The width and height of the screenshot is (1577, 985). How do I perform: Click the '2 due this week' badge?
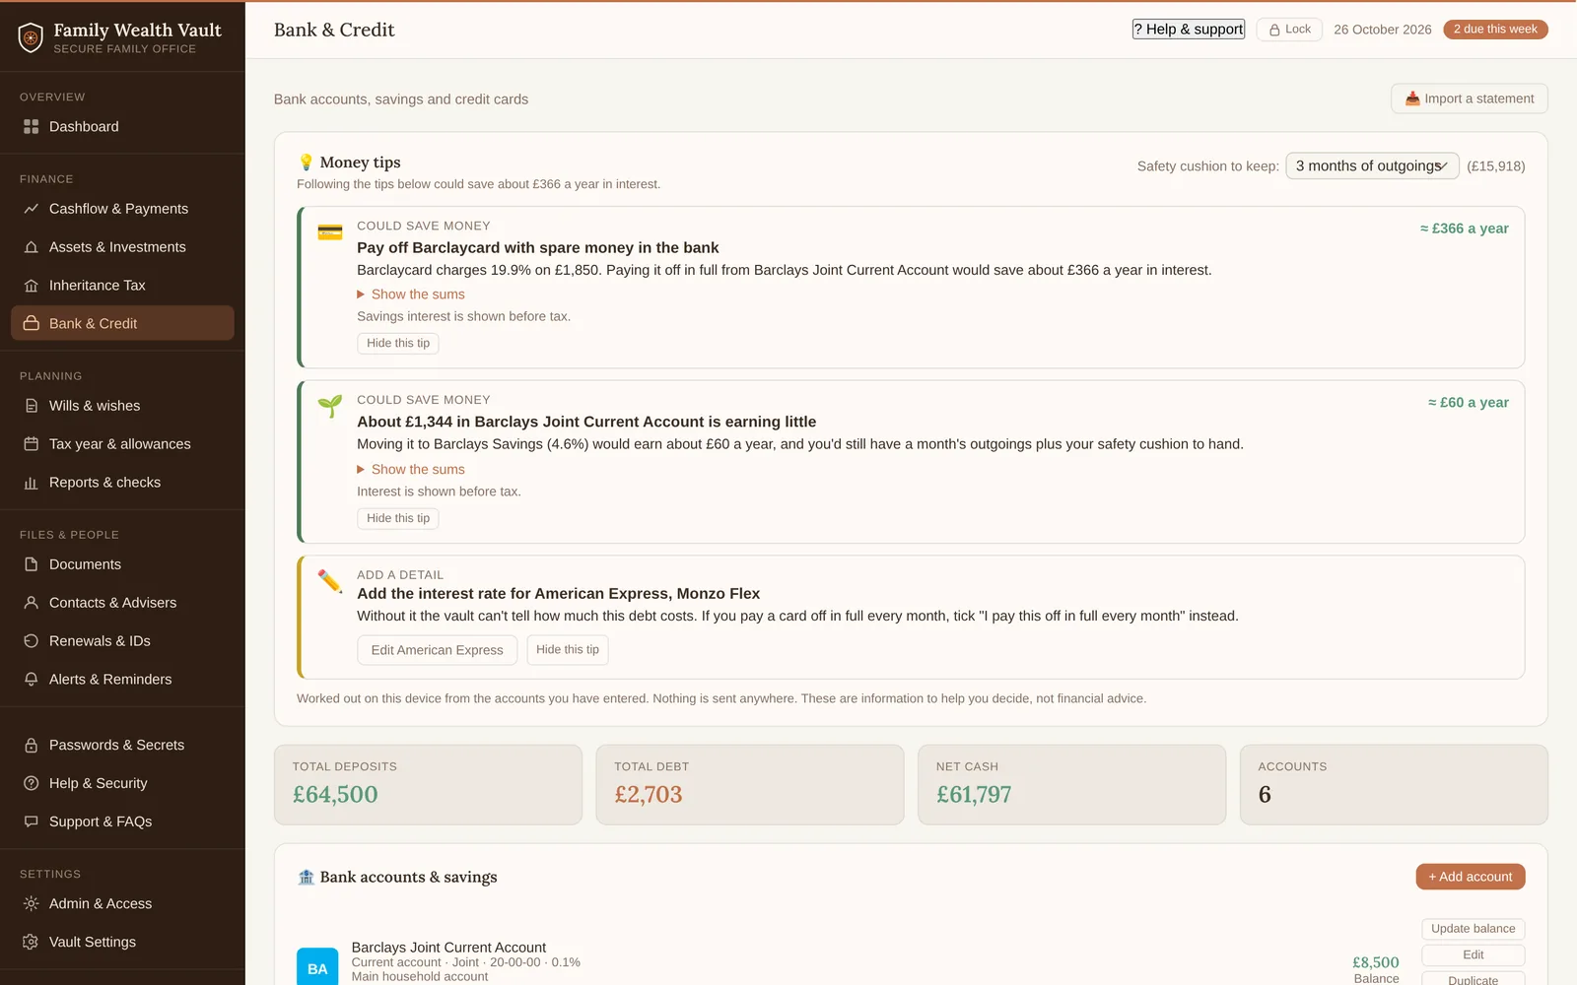click(x=1495, y=30)
